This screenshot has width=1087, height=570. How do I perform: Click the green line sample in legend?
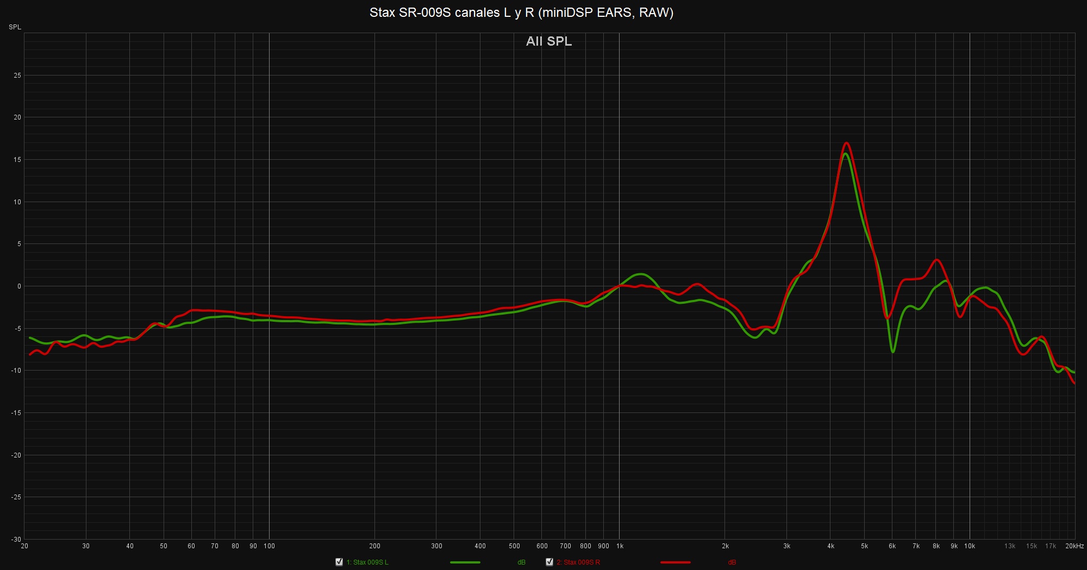465,562
